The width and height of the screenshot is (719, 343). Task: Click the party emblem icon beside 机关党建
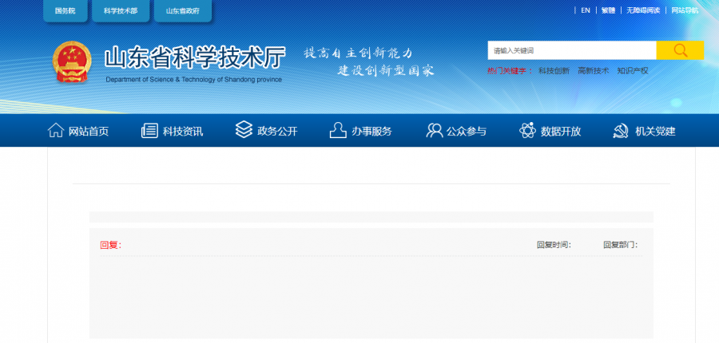(622, 131)
